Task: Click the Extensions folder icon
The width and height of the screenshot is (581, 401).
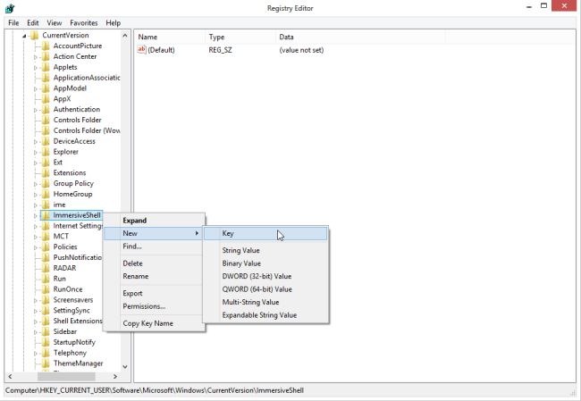Action: 46,173
